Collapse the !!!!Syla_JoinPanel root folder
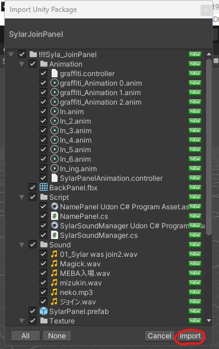Image resolution: width=219 pixels, height=349 pixels. click(x=11, y=55)
